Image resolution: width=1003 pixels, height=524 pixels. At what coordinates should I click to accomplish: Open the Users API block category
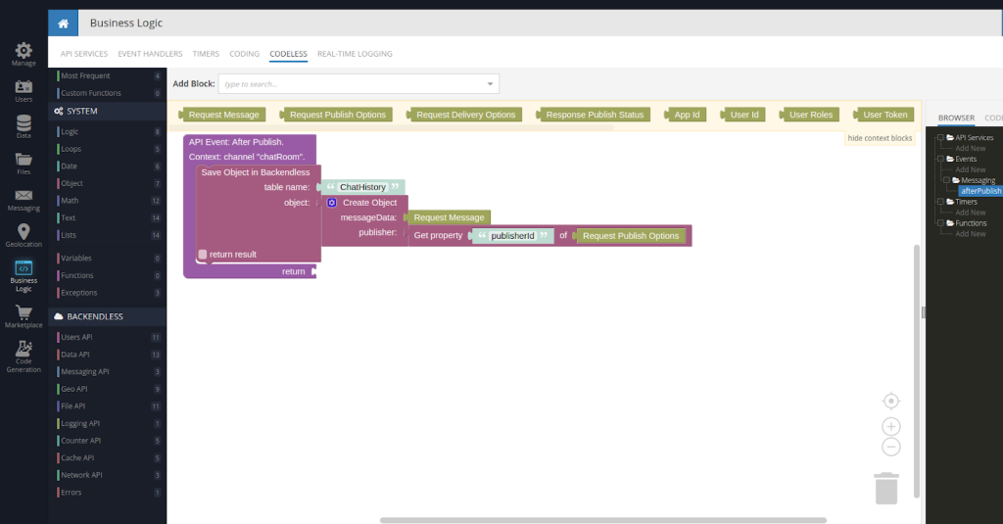[x=108, y=337]
